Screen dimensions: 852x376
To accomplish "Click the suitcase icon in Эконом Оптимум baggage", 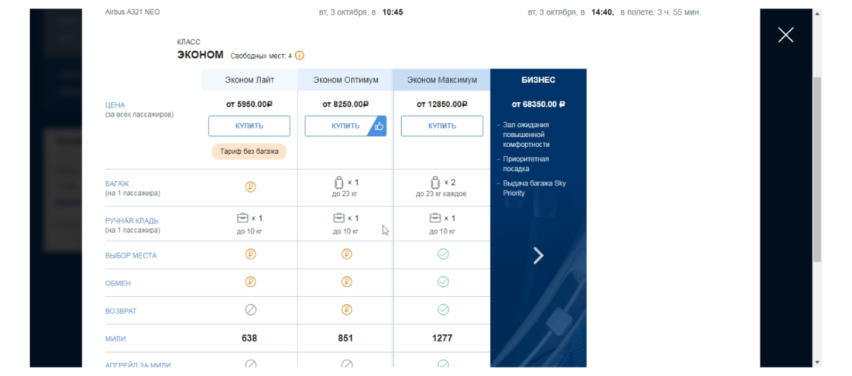I will (x=338, y=183).
